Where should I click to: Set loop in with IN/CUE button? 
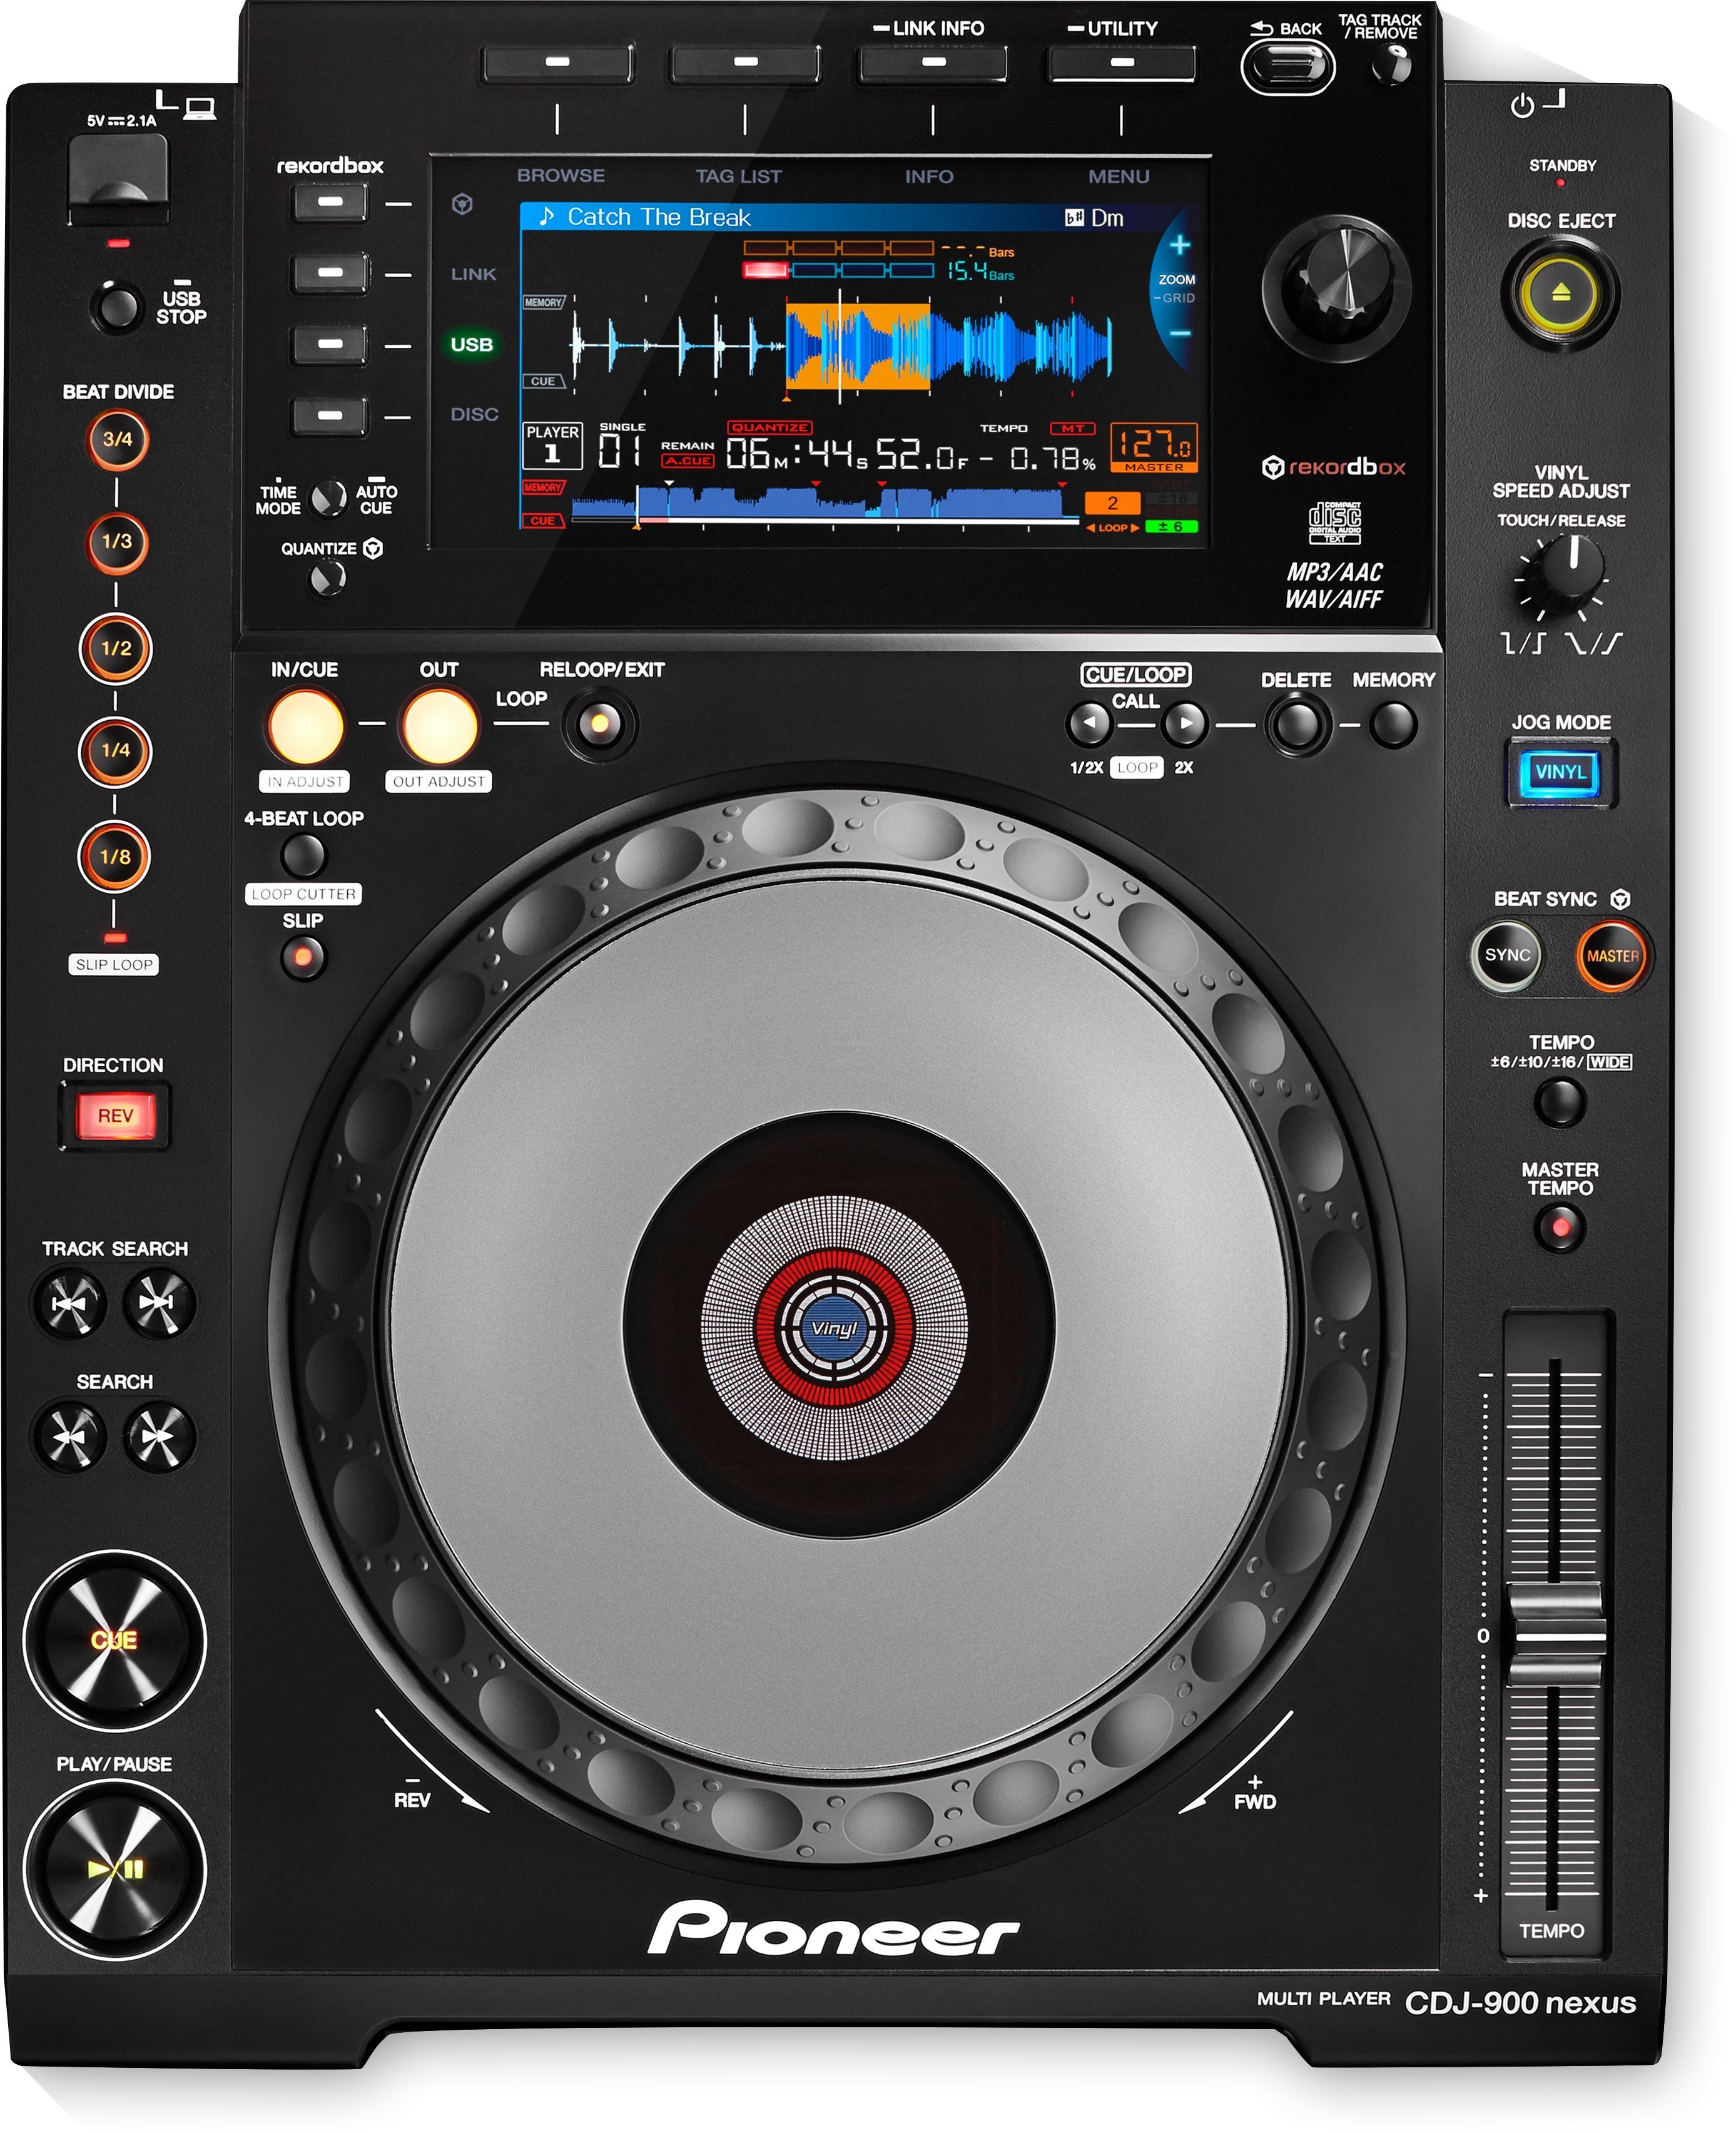(x=305, y=727)
